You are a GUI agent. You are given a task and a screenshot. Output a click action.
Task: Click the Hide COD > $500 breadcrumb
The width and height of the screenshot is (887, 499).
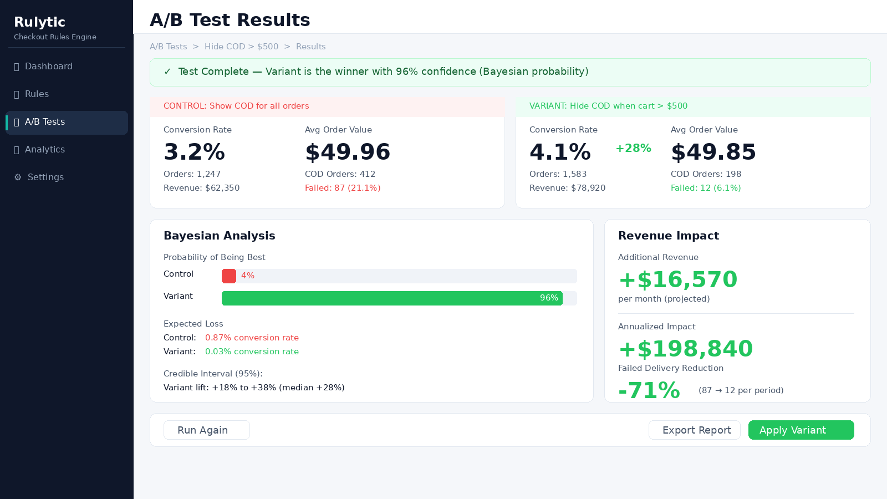tap(242, 47)
